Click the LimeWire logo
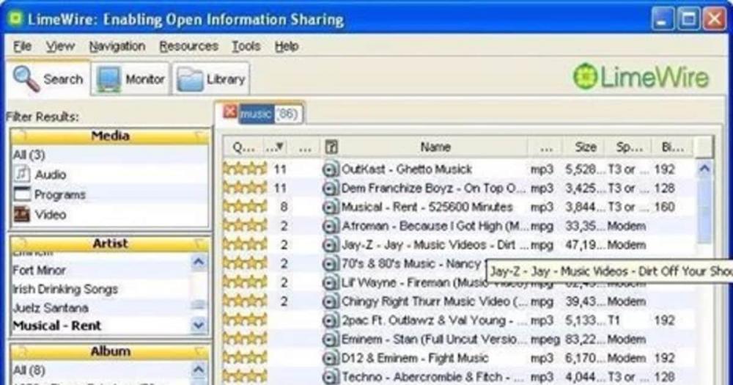733x385 pixels. (641, 77)
